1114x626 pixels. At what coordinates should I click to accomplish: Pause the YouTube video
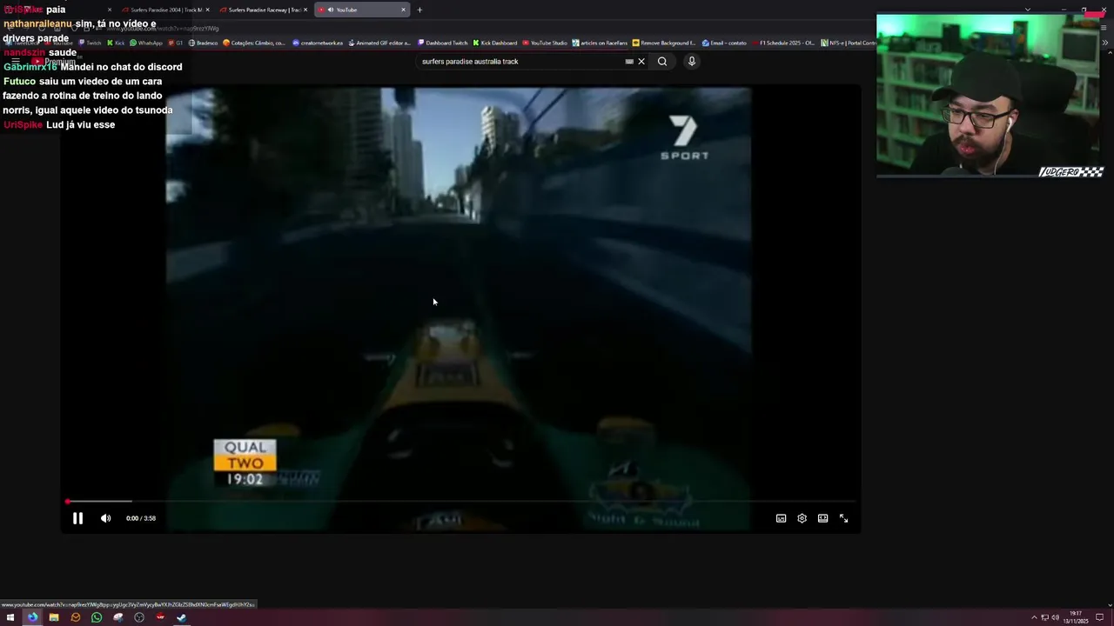coord(77,518)
